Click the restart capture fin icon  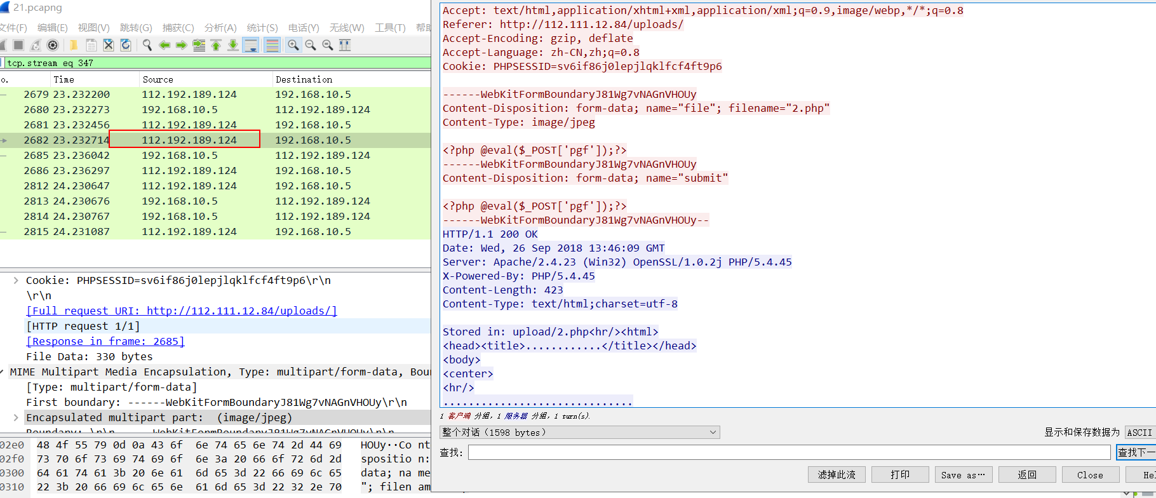pyautogui.click(x=36, y=45)
